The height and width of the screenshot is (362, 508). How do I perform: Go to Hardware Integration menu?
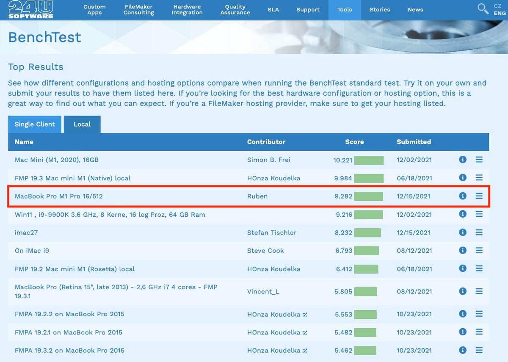pos(187,10)
